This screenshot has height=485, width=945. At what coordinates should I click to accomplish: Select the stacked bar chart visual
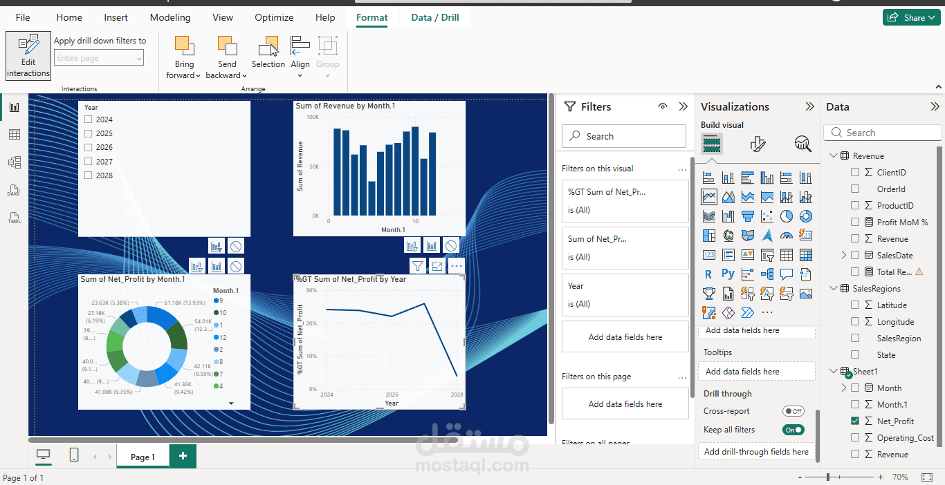pyautogui.click(x=708, y=178)
